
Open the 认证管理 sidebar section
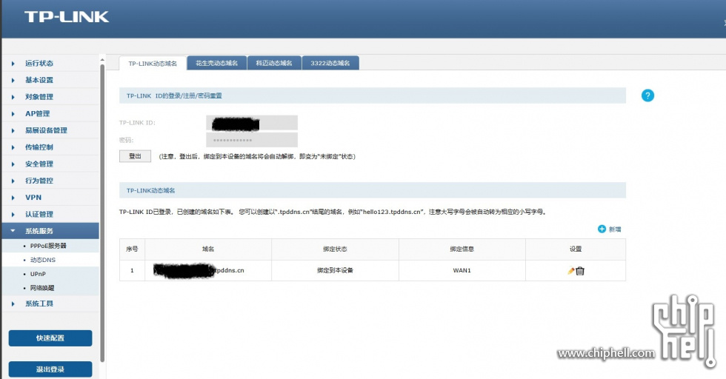click(x=50, y=214)
